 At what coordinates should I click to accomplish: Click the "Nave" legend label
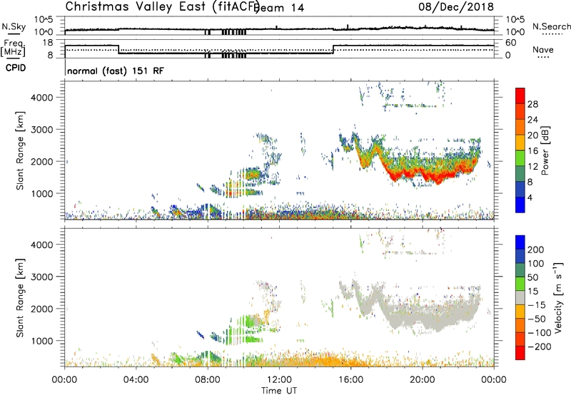[x=543, y=49]
